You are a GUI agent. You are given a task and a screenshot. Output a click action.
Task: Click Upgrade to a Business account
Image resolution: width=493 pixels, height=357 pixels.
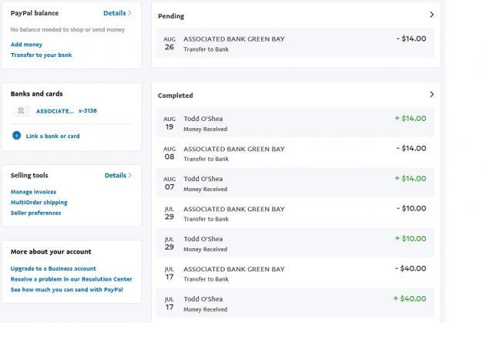pyautogui.click(x=53, y=268)
